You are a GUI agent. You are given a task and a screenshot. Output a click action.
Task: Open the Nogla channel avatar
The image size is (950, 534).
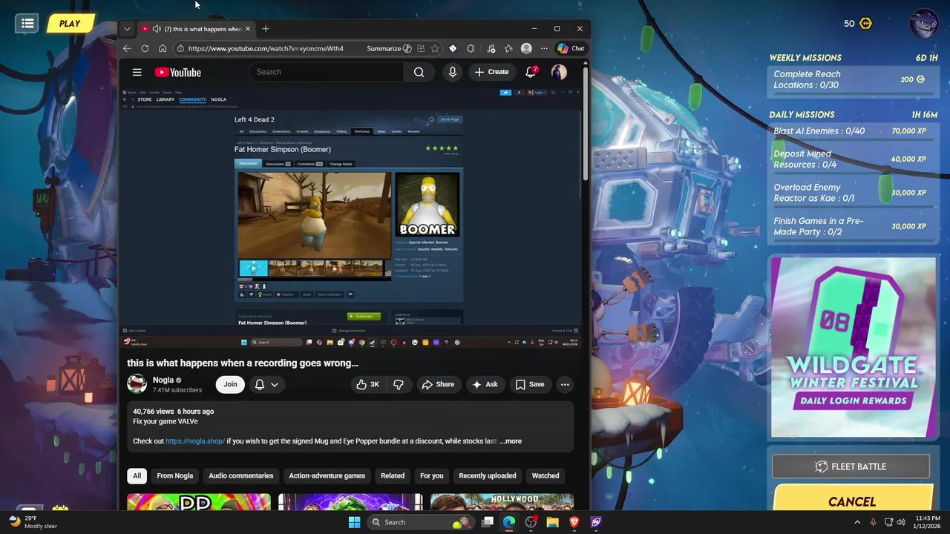137,383
